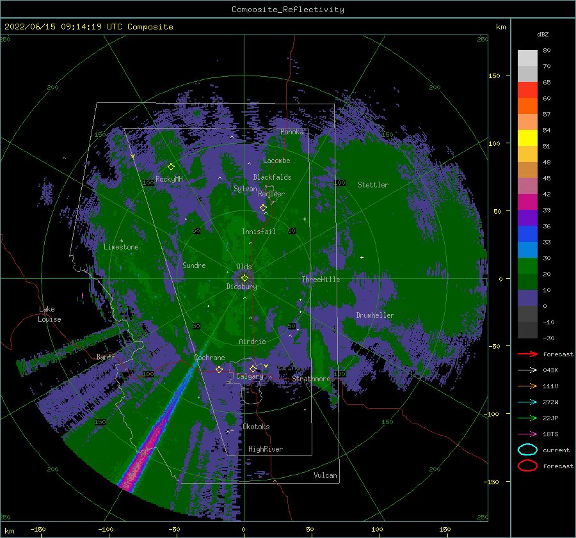This screenshot has width=576, height=538.
Task: Pick the purple 36–39 dBZ swatch
Action: (x=527, y=218)
